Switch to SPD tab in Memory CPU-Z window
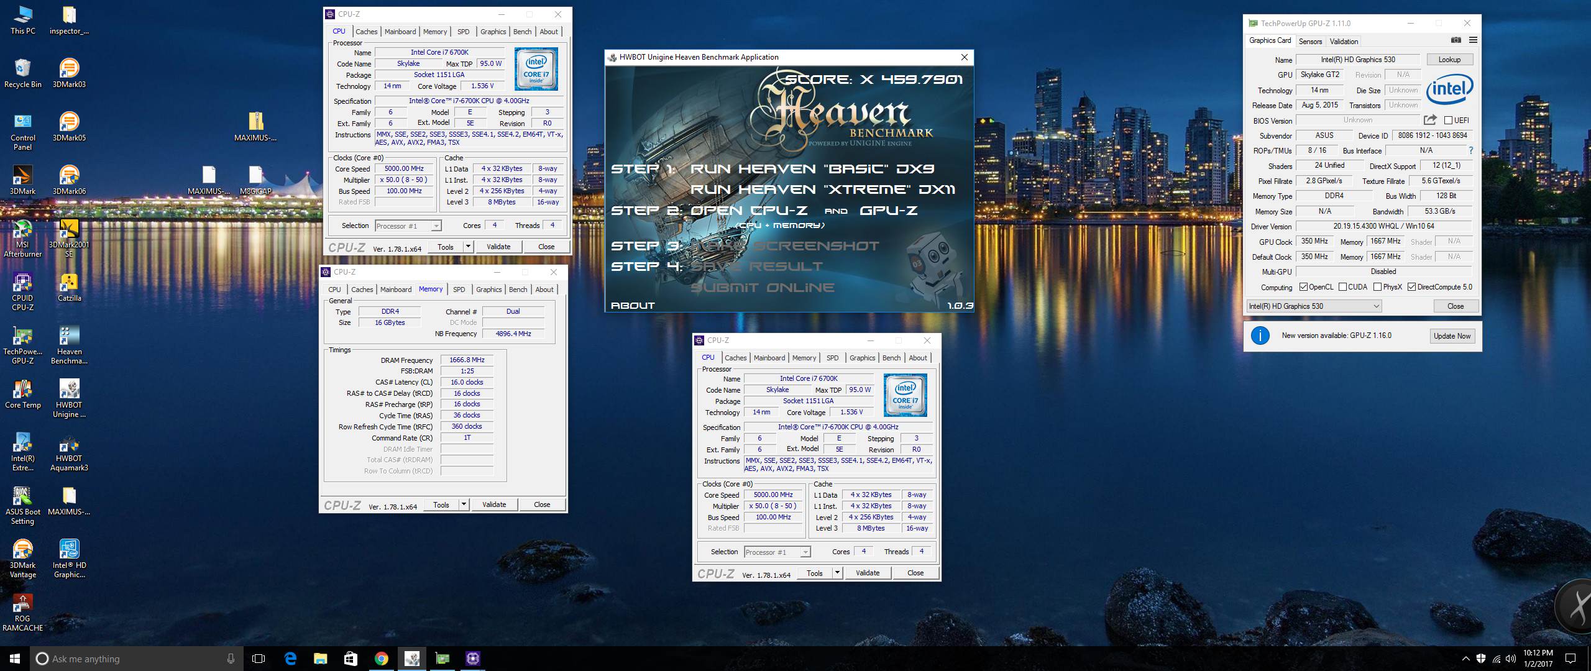1591x671 pixels. pyautogui.click(x=459, y=290)
